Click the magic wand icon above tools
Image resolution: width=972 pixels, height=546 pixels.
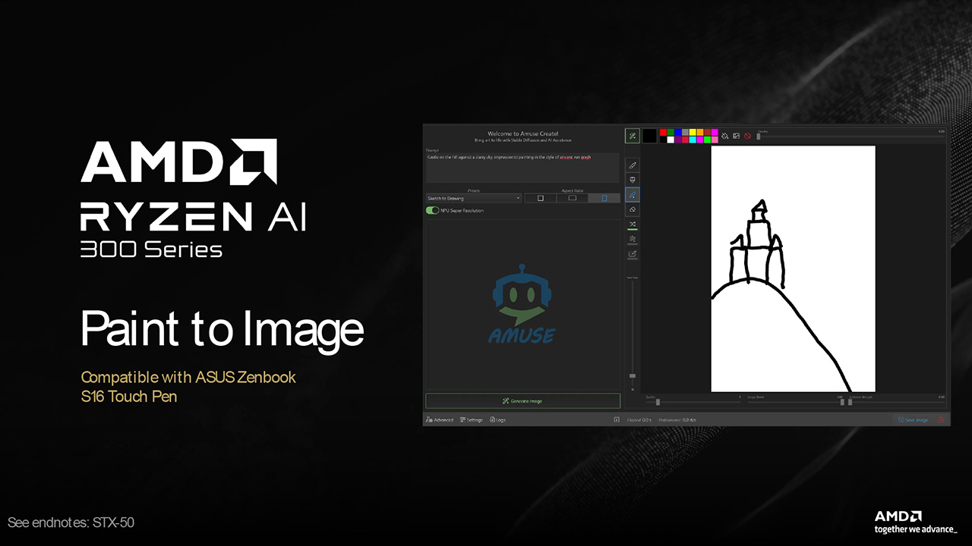tap(632, 136)
